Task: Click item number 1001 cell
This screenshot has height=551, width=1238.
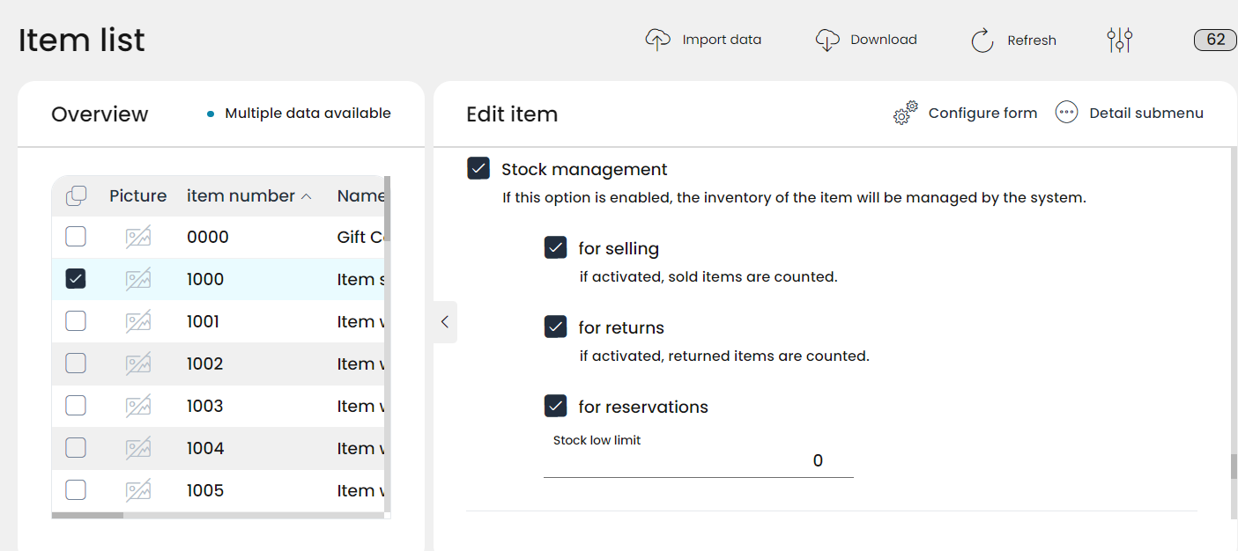Action: point(203,321)
